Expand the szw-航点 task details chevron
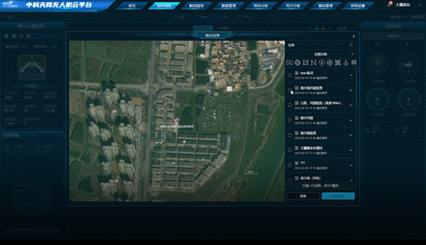 tap(351, 75)
